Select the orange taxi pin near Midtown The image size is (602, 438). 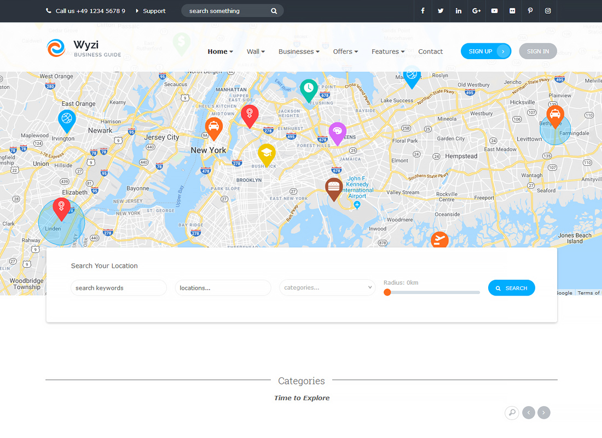[214, 129]
